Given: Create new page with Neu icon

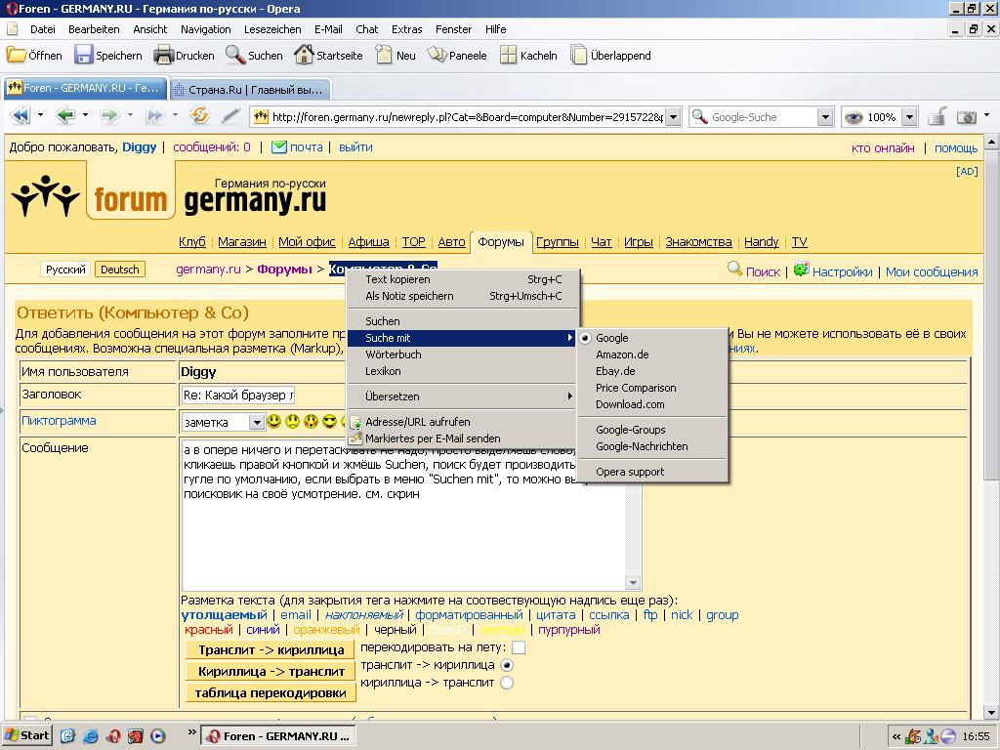Looking at the screenshot, I should pyautogui.click(x=384, y=55).
